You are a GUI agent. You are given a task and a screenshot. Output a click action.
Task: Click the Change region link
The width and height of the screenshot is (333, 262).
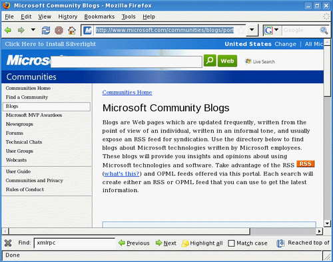pyautogui.click(x=285, y=44)
